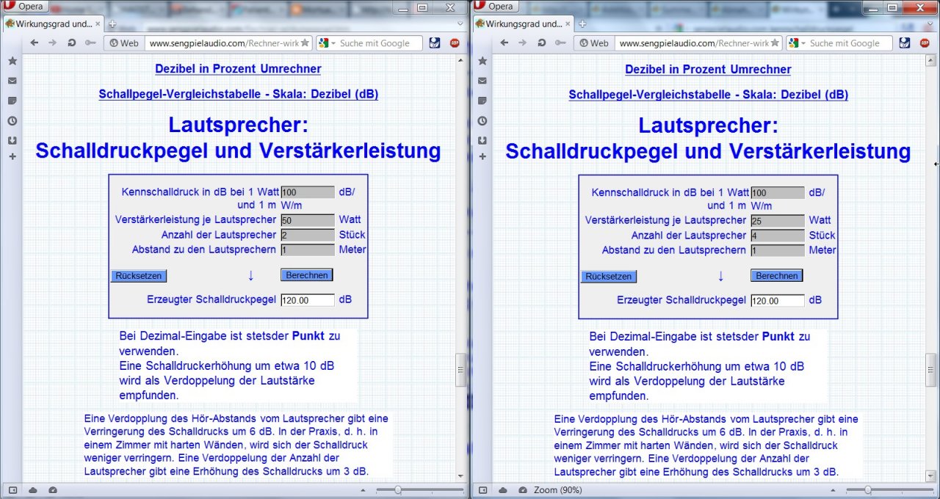Toggle panel sidebar icon in left status bar
Image resolution: width=940 pixels, height=499 pixels.
[x=12, y=489]
